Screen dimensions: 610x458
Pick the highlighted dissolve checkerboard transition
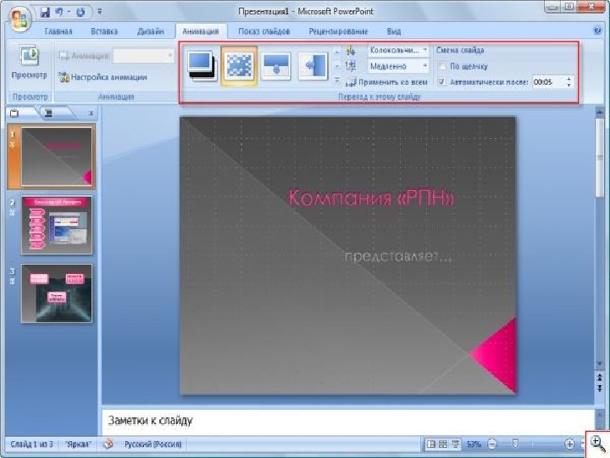pos(238,66)
